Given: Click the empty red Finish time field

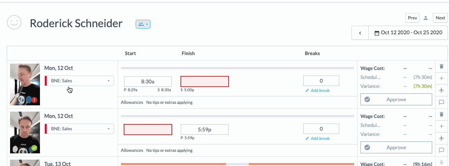Looking at the screenshot, I should pos(204,82).
